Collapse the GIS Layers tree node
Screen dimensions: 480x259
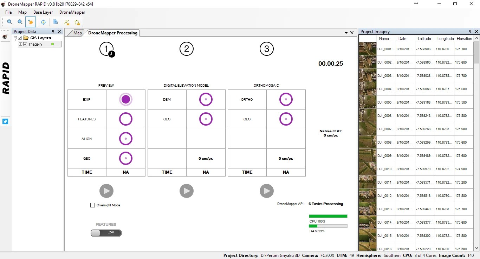(x=15, y=38)
